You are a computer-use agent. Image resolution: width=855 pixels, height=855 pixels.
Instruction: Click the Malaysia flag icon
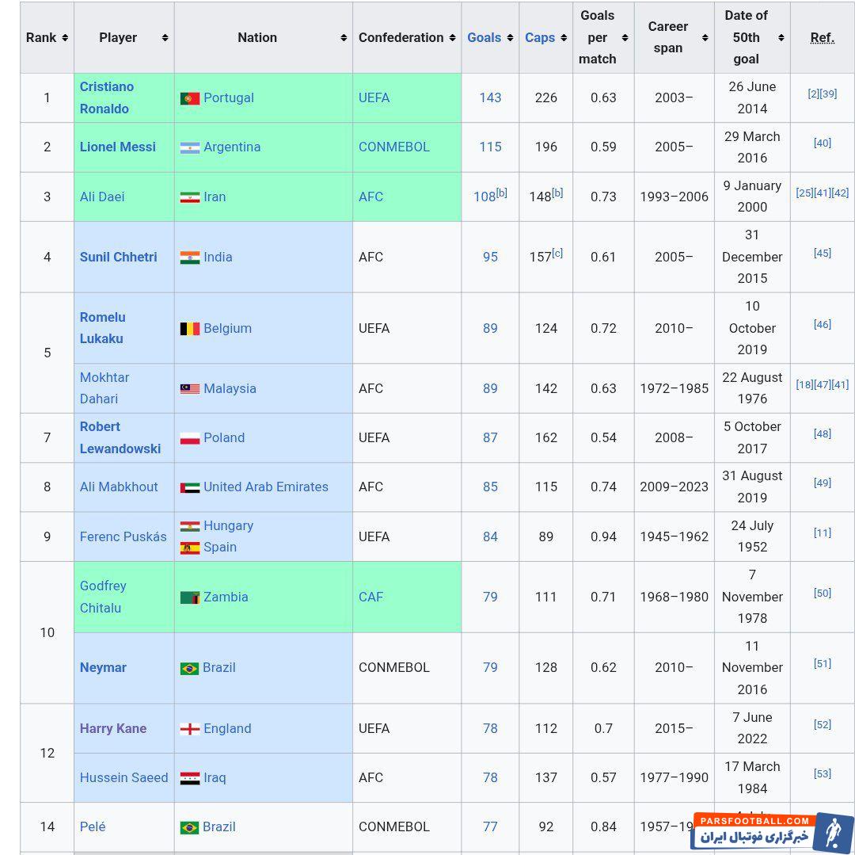[x=189, y=389]
